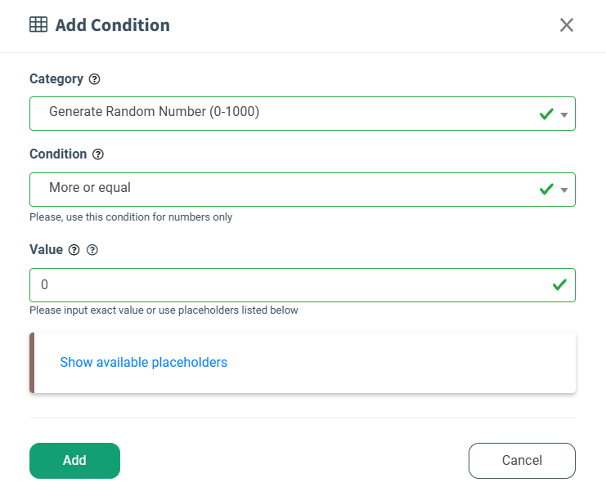This screenshot has height=500, width=606.
Task: Click the Add Condition dialog title
Action: coord(112,25)
